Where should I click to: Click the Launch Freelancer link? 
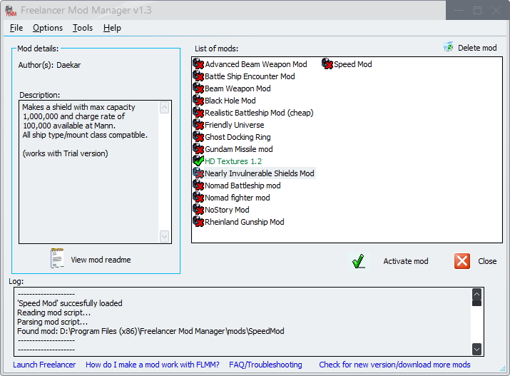44,365
